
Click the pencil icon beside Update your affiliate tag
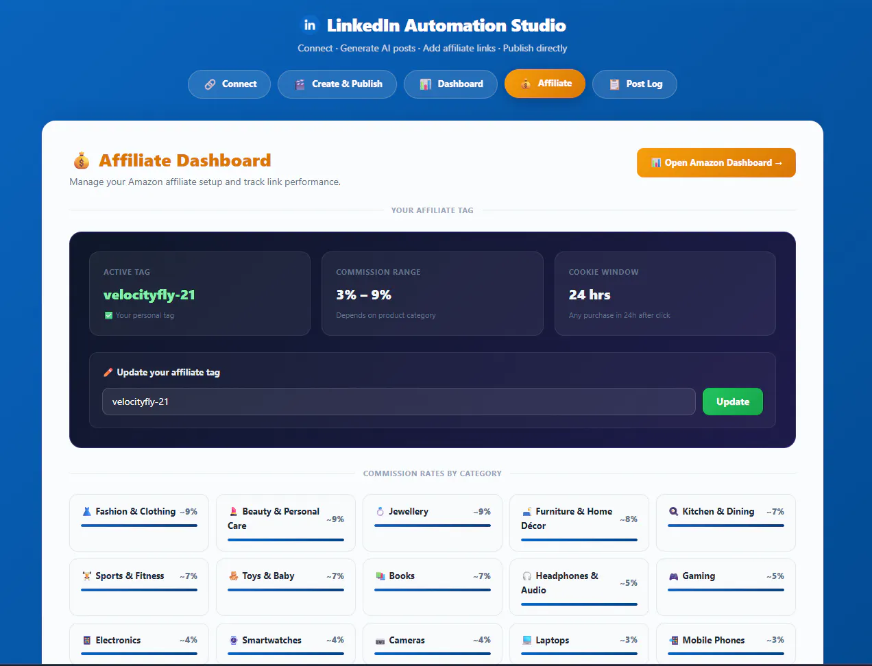click(108, 372)
